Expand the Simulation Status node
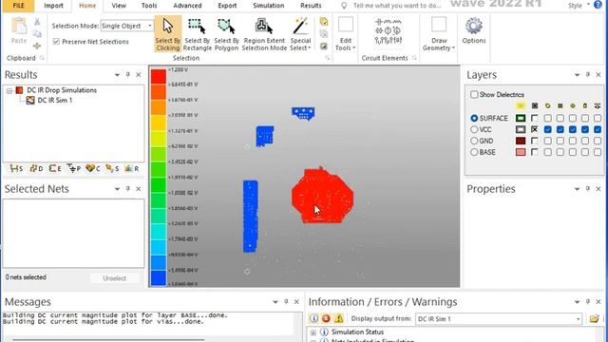This screenshot has width=608, height=342. click(313, 332)
